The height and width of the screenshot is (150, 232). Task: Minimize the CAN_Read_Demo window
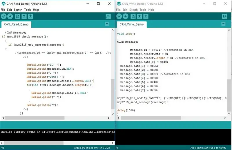pyautogui.click(x=88, y=4)
